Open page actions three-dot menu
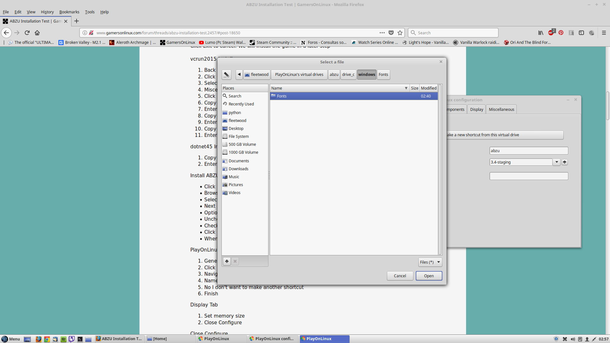The height and width of the screenshot is (343, 610). click(x=382, y=33)
